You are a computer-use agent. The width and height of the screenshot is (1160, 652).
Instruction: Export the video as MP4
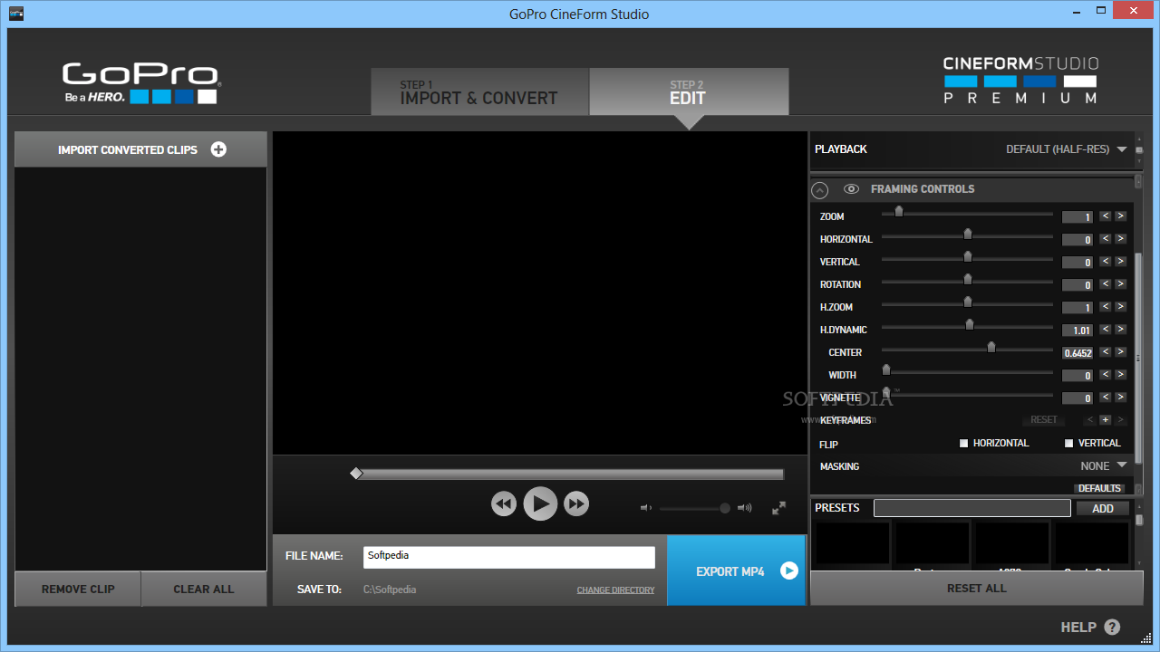(x=736, y=570)
